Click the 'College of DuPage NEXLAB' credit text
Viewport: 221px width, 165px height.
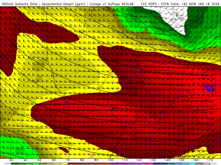click(112, 4)
